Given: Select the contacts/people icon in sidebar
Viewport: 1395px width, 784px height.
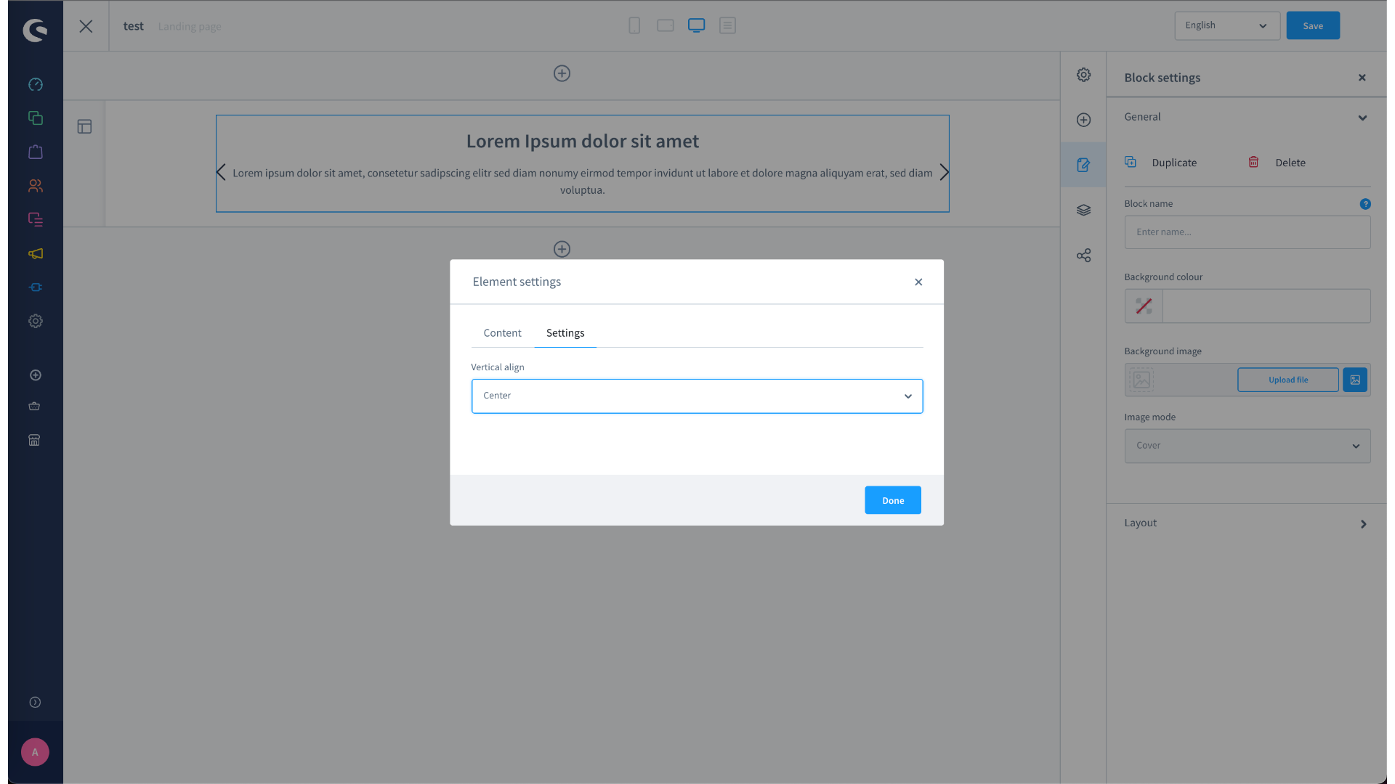Looking at the screenshot, I should coord(36,186).
